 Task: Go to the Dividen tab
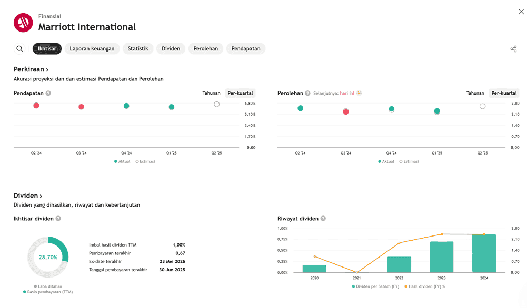point(171,49)
